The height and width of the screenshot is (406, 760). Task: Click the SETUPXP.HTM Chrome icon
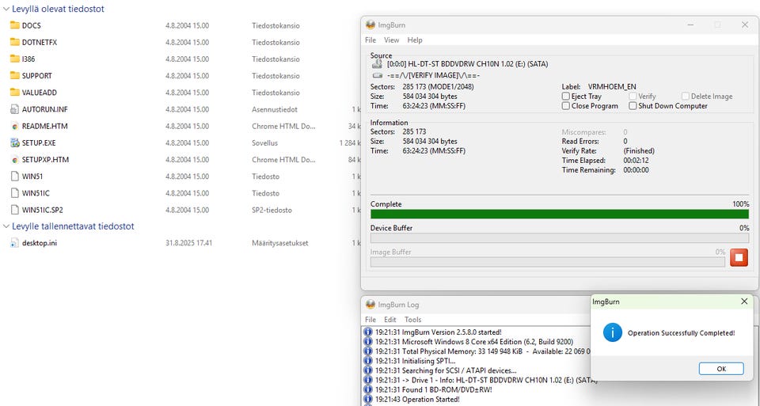(14, 159)
